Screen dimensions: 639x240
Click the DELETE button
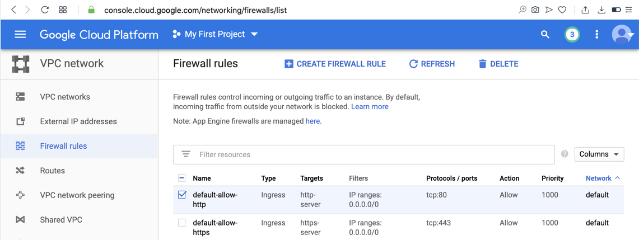pyautogui.click(x=498, y=64)
